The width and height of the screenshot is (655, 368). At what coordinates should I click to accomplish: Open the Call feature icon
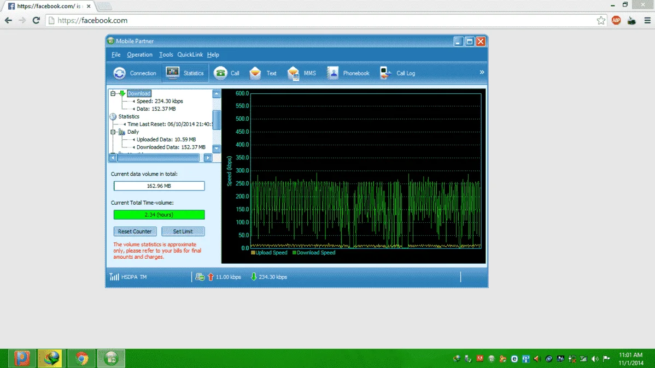(220, 73)
